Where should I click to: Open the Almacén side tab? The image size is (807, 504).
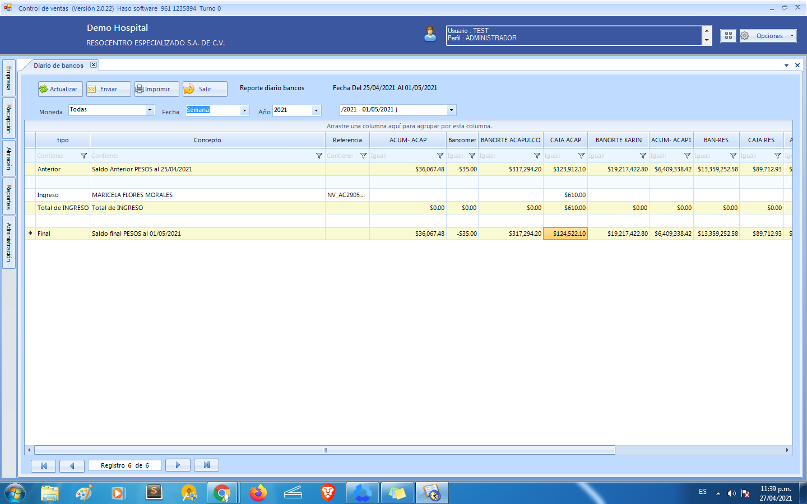coord(8,159)
